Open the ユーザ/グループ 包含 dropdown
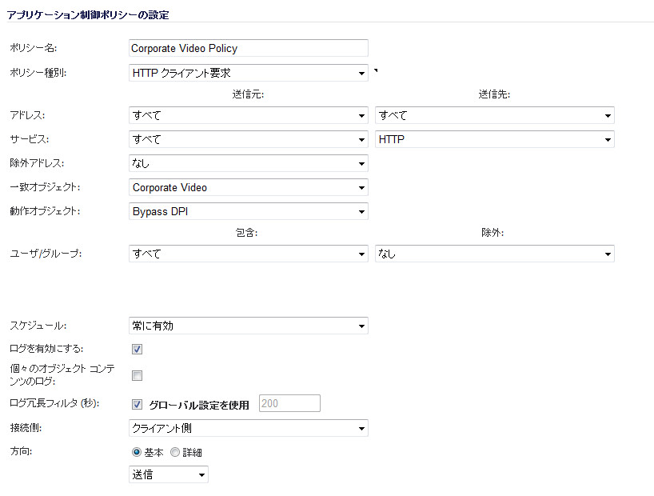Image resolution: width=654 pixels, height=496 pixels. [x=248, y=254]
